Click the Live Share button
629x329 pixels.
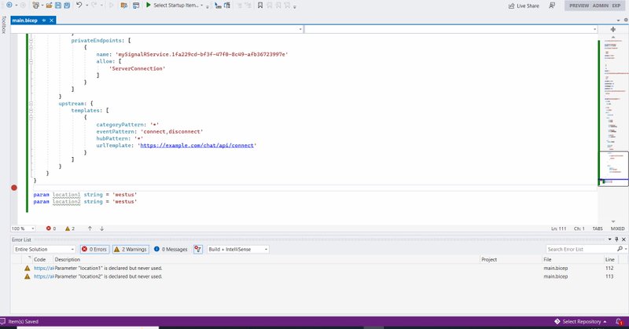[x=524, y=5]
